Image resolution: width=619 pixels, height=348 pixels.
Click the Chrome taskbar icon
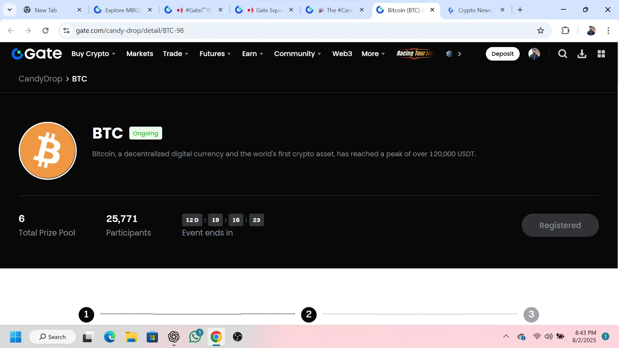216,337
